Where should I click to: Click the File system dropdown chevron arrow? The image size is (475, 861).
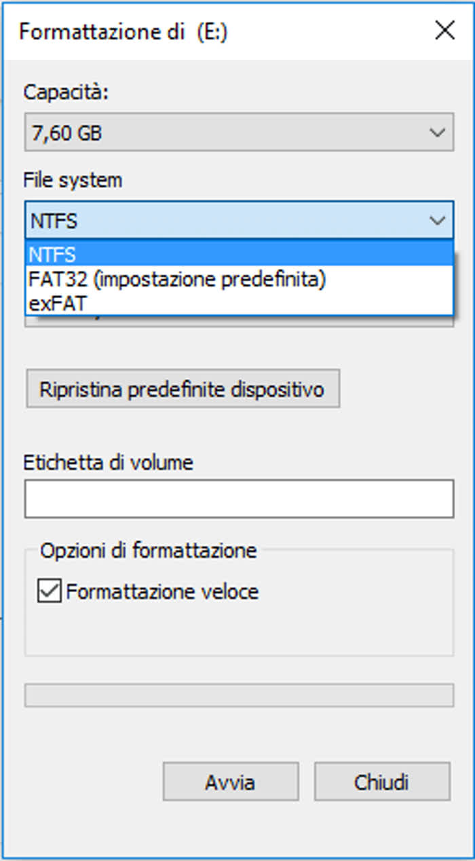tap(438, 221)
